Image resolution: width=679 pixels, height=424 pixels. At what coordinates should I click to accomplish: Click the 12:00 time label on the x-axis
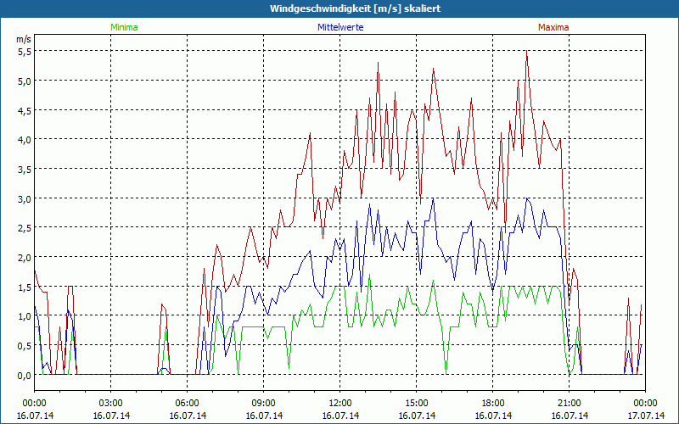point(340,404)
